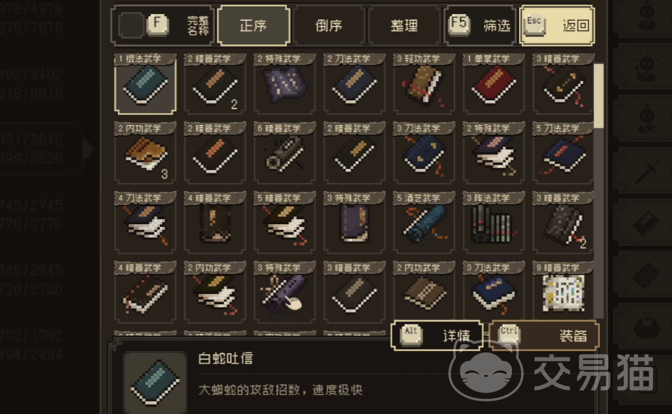Click the 装备 equip button
Viewport: 672px width, 414px height.
pyautogui.click(x=544, y=335)
